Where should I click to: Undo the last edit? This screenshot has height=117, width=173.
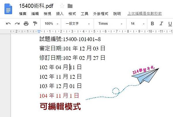(x=8, y=24)
